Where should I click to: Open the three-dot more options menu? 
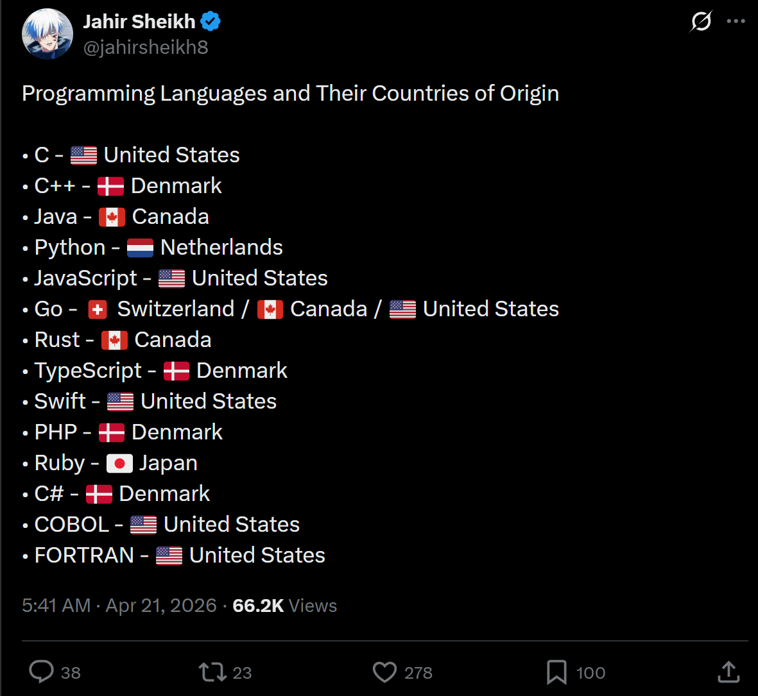tap(736, 21)
